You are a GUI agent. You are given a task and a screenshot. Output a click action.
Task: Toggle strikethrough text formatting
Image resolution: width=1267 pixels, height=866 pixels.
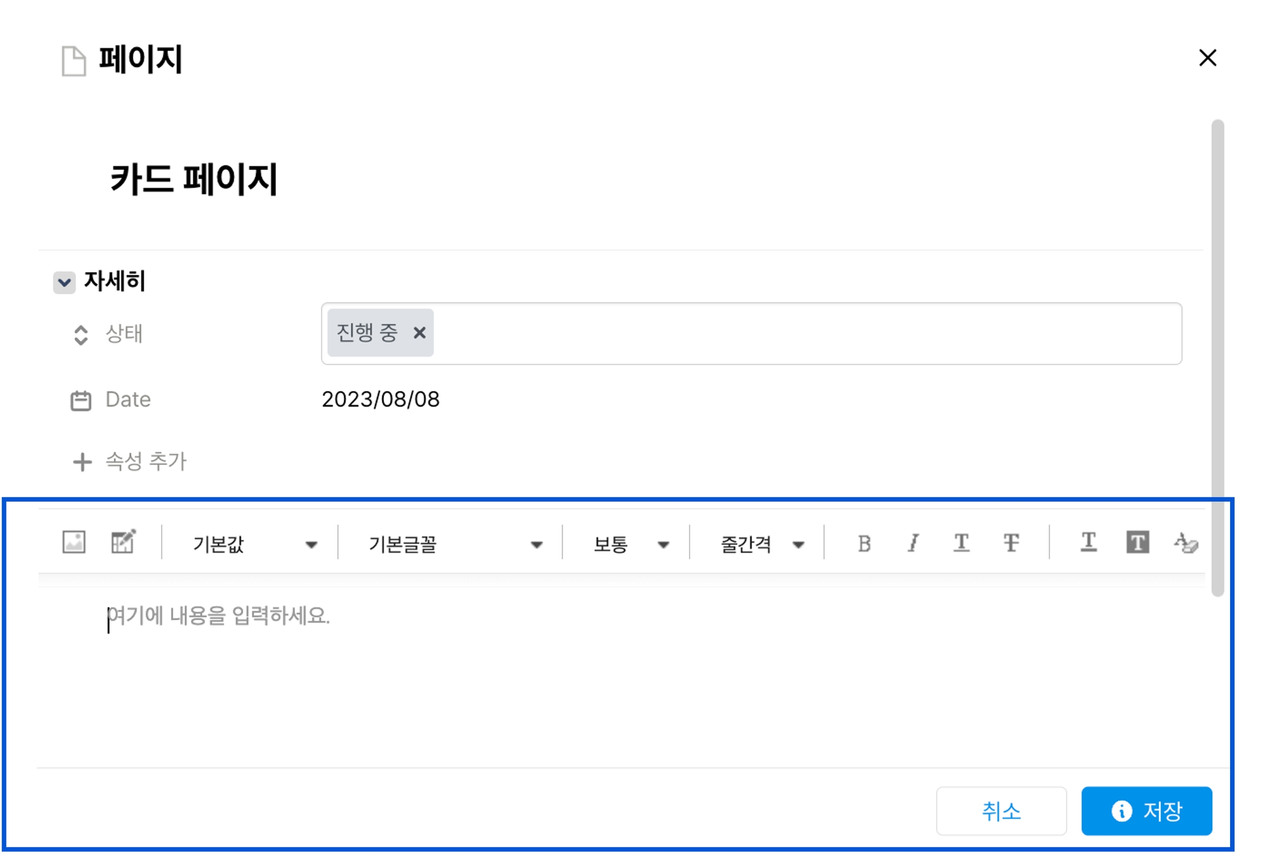1011,543
